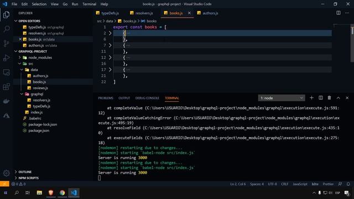The width and height of the screenshot is (354, 199).
Task: Open the Search view in activity bar
Action: tap(6, 29)
